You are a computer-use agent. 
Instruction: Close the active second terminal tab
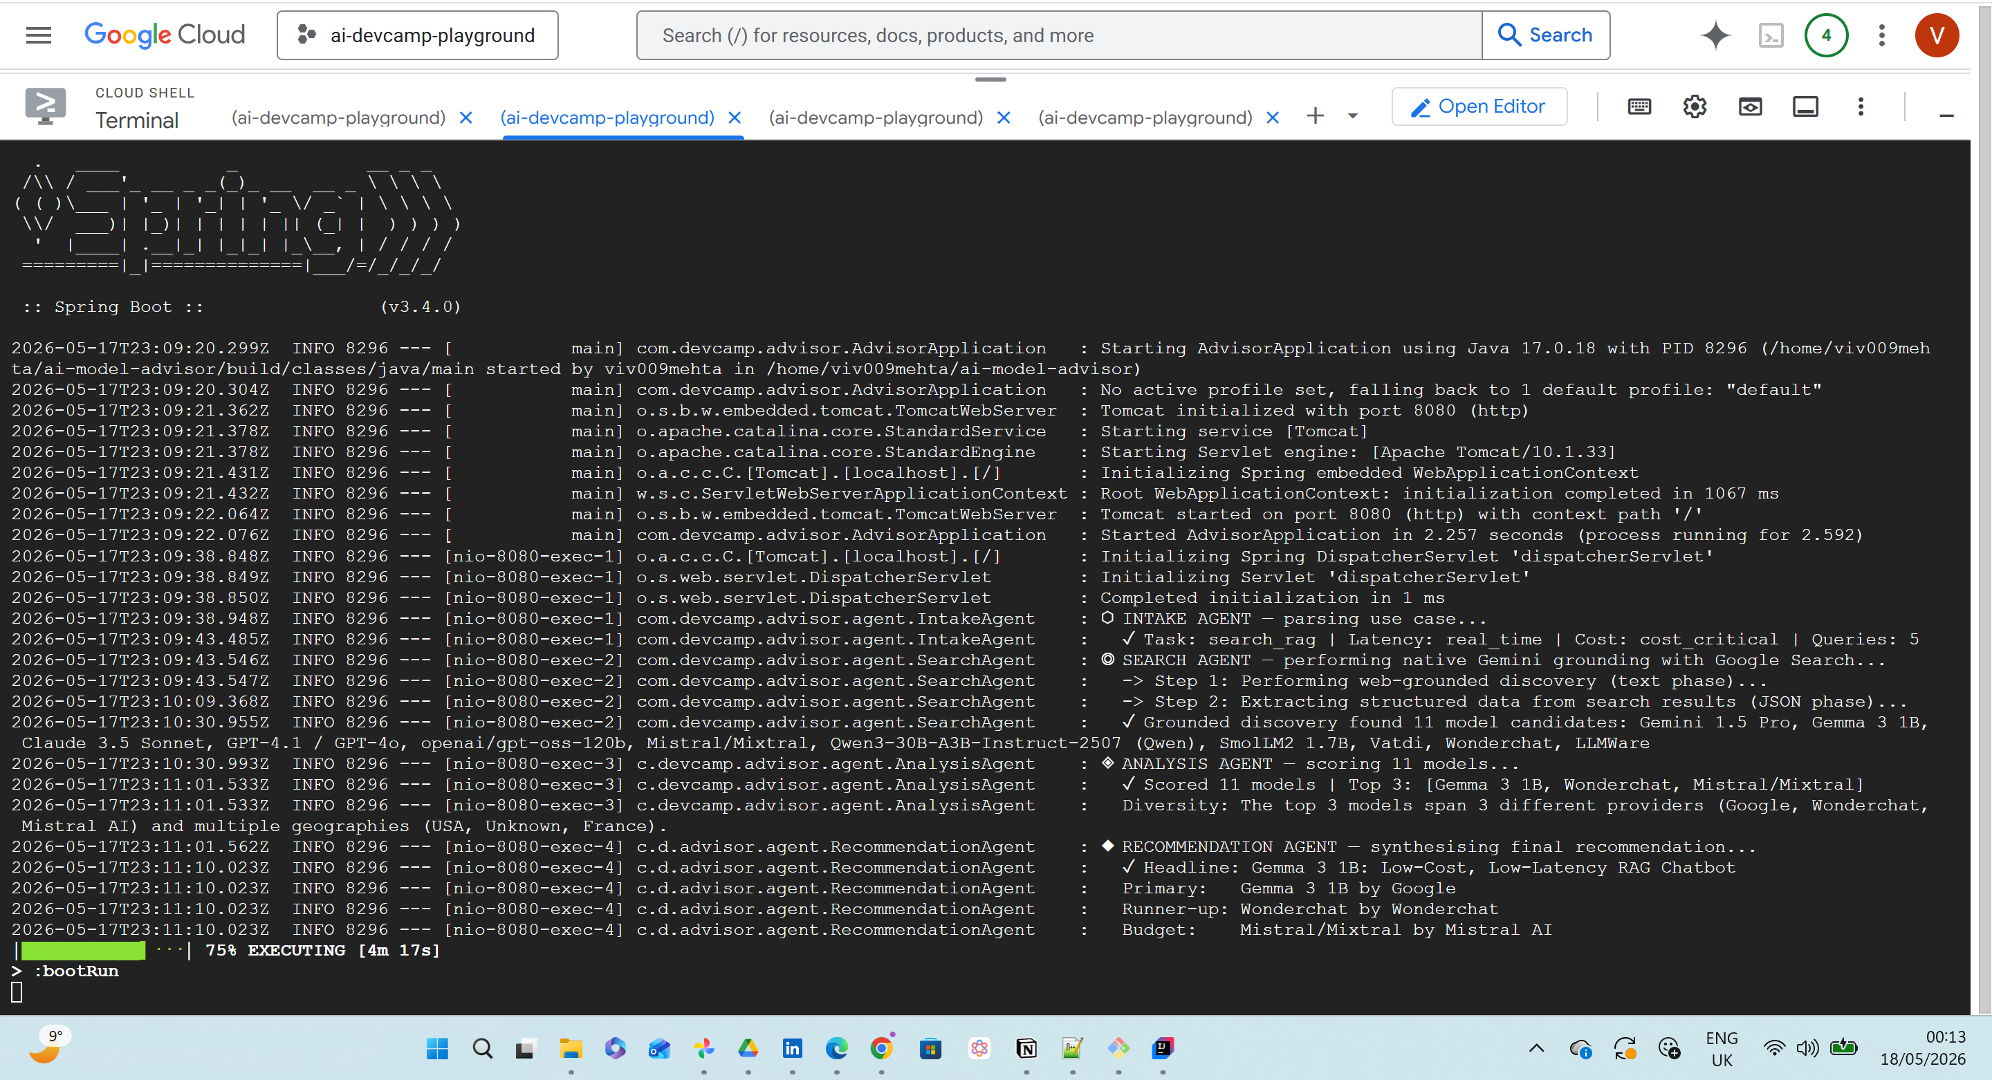735,118
